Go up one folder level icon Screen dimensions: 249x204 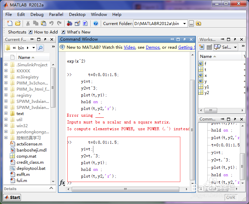click(198, 24)
